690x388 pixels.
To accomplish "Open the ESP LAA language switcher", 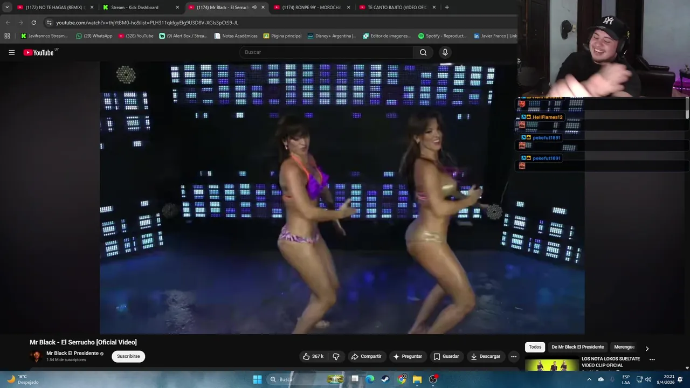I will [x=626, y=379].
